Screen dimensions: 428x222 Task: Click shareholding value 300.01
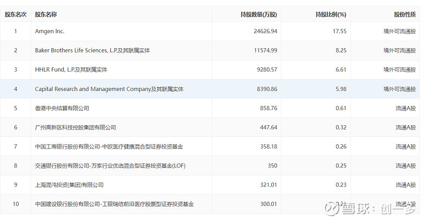[x=269, y=204]
